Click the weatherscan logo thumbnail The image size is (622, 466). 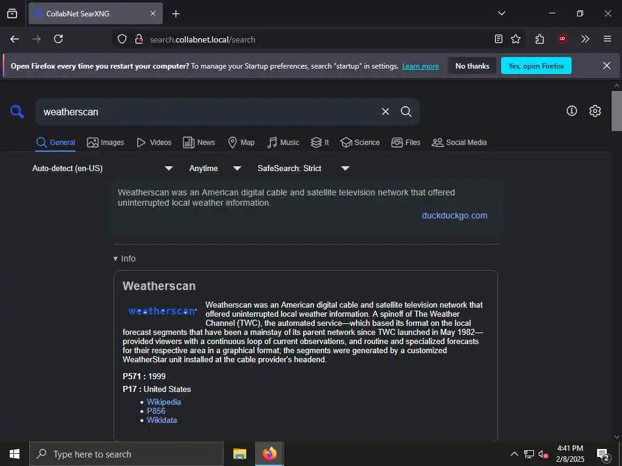click(x=163, y=311)
